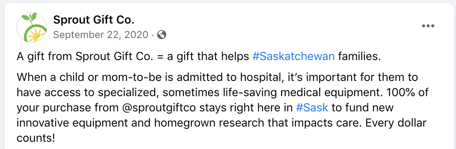Follow the #Saskatchewan hashtag
The width and height of the screenshot is (456, 149).
pyautogui.click(x=294, y=56)
